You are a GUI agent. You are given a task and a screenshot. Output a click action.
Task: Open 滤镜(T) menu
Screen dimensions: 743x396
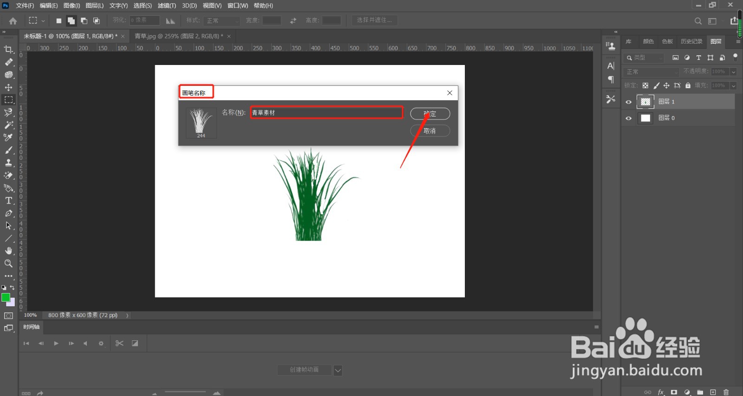(167, 6)
